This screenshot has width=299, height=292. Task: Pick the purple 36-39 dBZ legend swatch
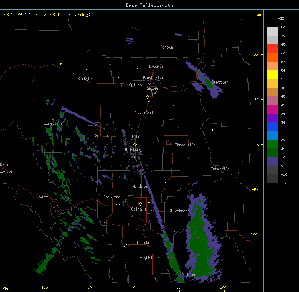point(273,118)
